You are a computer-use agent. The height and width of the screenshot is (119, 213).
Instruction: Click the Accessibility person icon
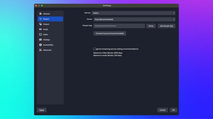(40, 45)
